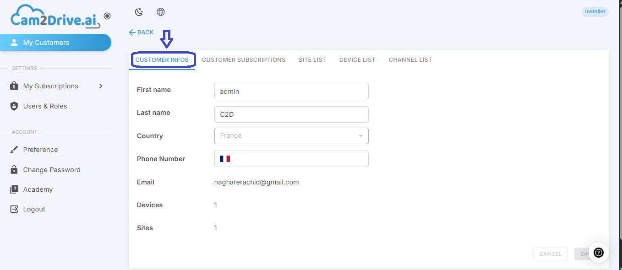This screenshot has width=622, height=270.
Task: Open Users & Roles shield icon
Action: (x=14, y=106)
